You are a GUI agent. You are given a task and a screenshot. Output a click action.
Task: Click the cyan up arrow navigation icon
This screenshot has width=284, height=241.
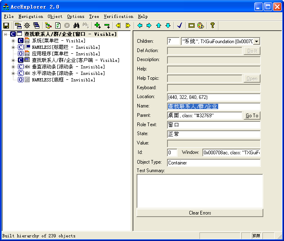pos(158,26)
